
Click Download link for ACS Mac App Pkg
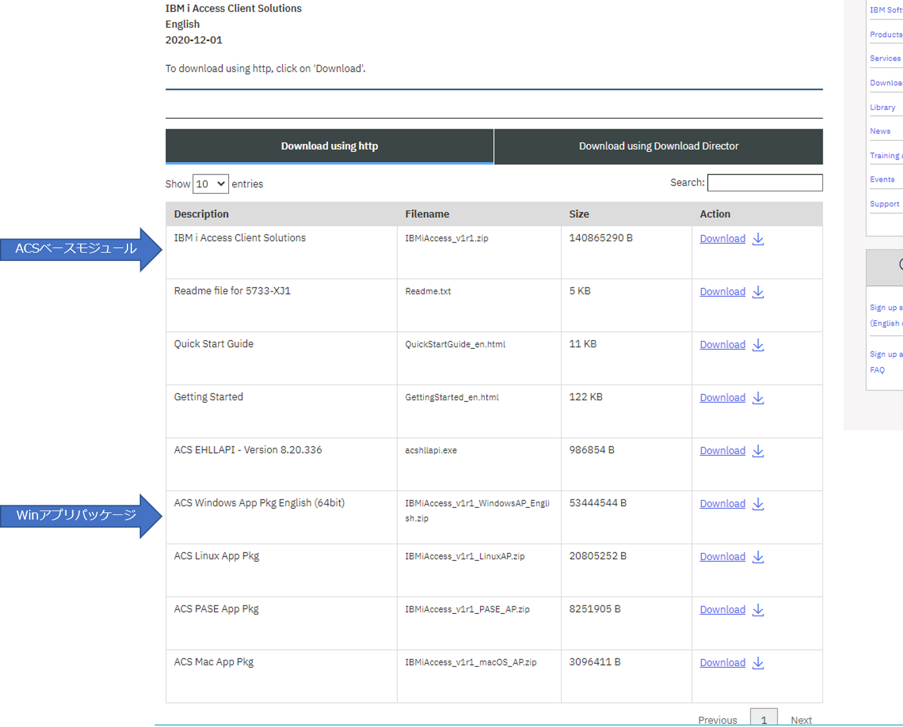pos(723,663)
